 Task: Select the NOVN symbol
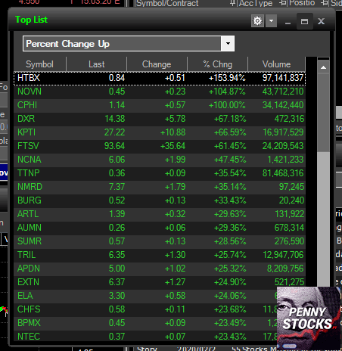point(30,92)
